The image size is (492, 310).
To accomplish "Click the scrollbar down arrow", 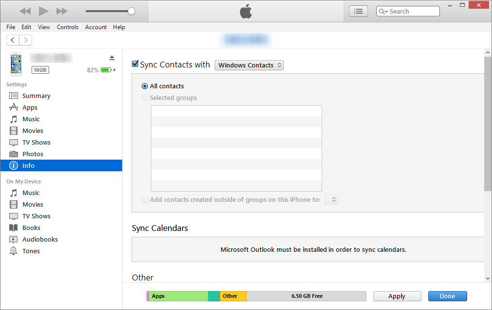I will [x=488, y=278].
